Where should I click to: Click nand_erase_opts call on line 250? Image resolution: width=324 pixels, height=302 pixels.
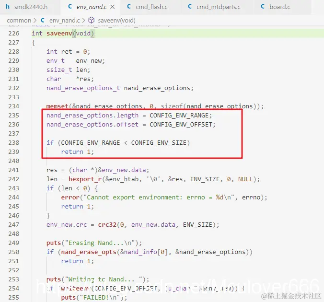pos(89,252)
